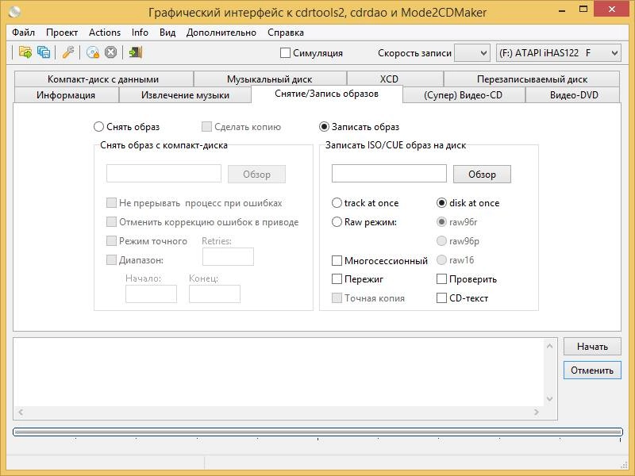Viewport: 635px width, 476px height.
Task: Switch to Компакт-диск с данными tab
Action: [104, 79]
